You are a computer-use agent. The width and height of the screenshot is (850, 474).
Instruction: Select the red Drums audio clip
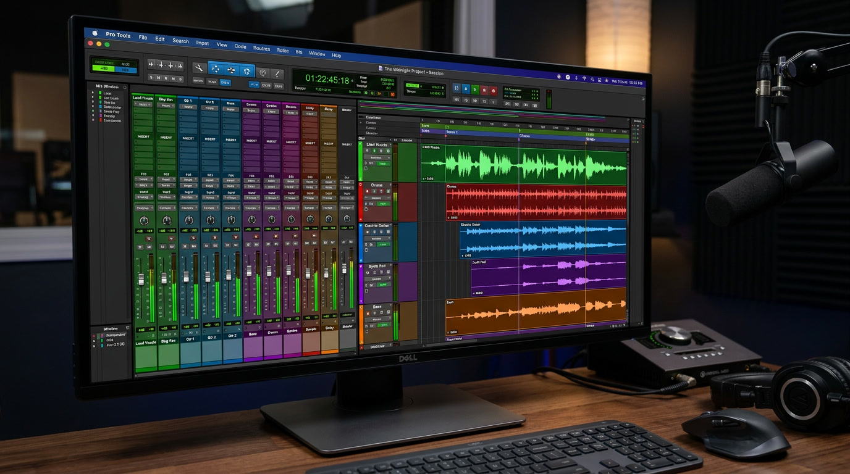[536, 202]
